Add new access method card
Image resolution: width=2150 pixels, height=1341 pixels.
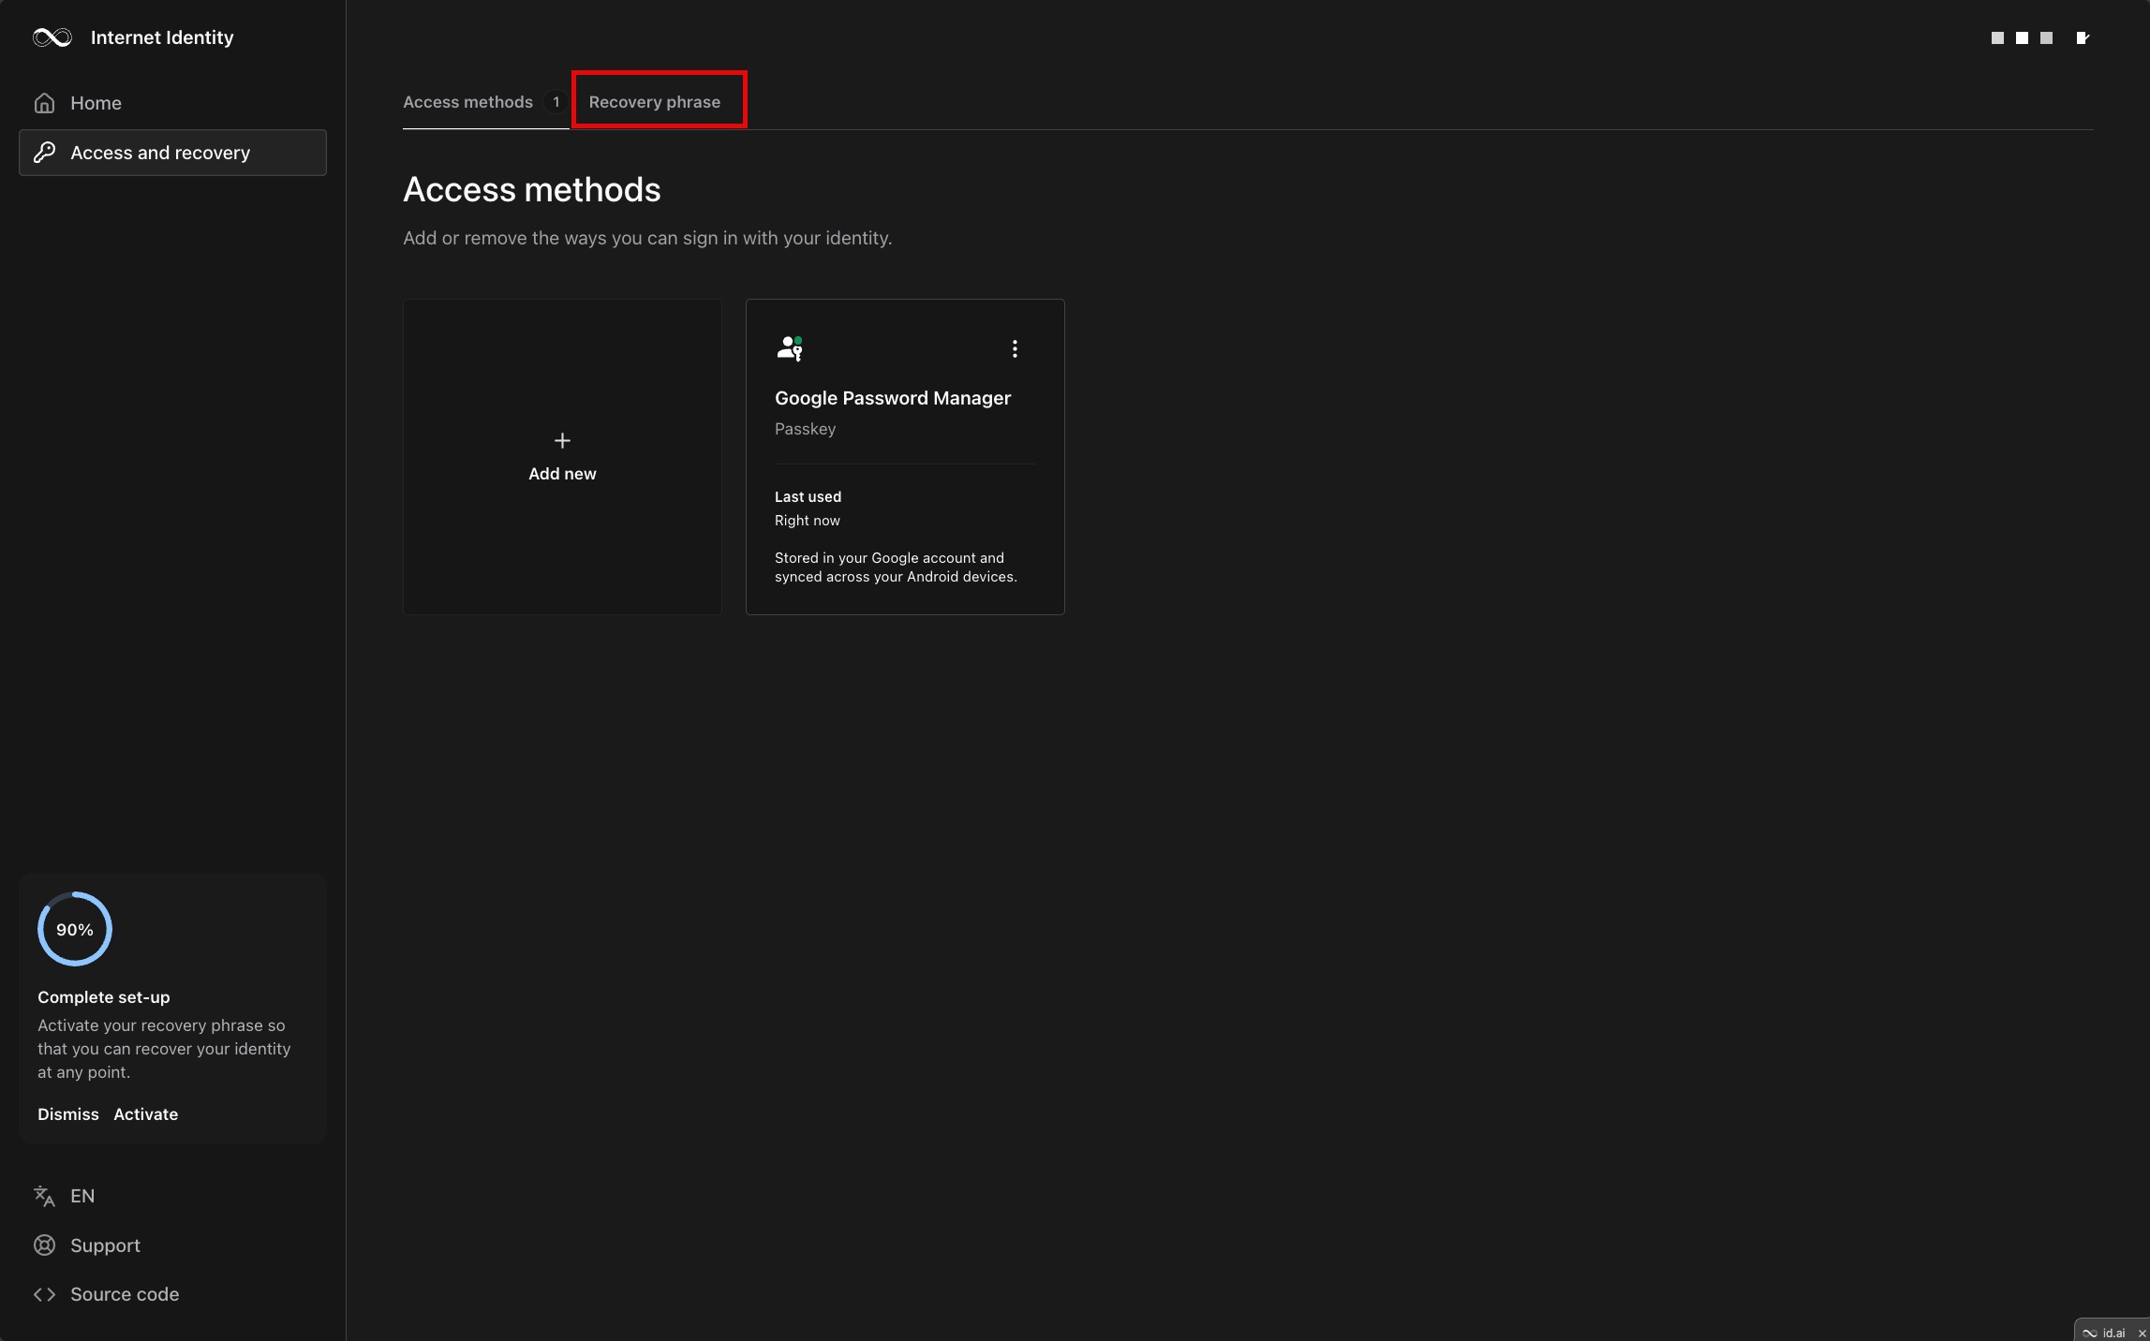click(x=562, y=457)
